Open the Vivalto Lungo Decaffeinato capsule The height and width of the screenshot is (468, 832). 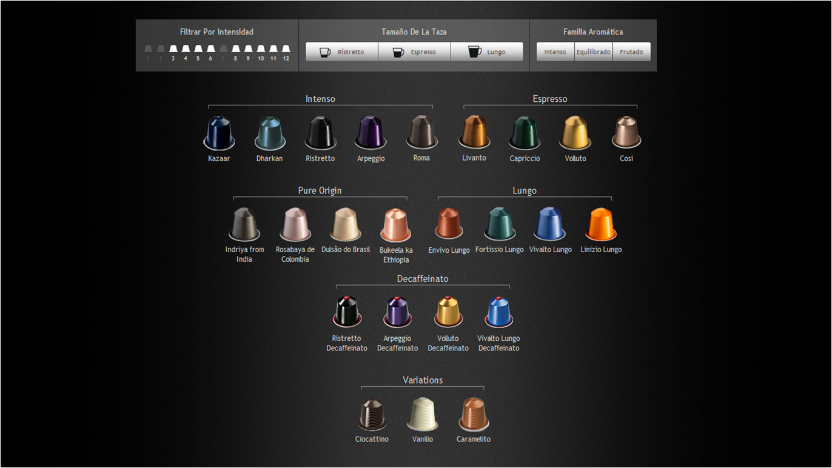pos(499,312)
